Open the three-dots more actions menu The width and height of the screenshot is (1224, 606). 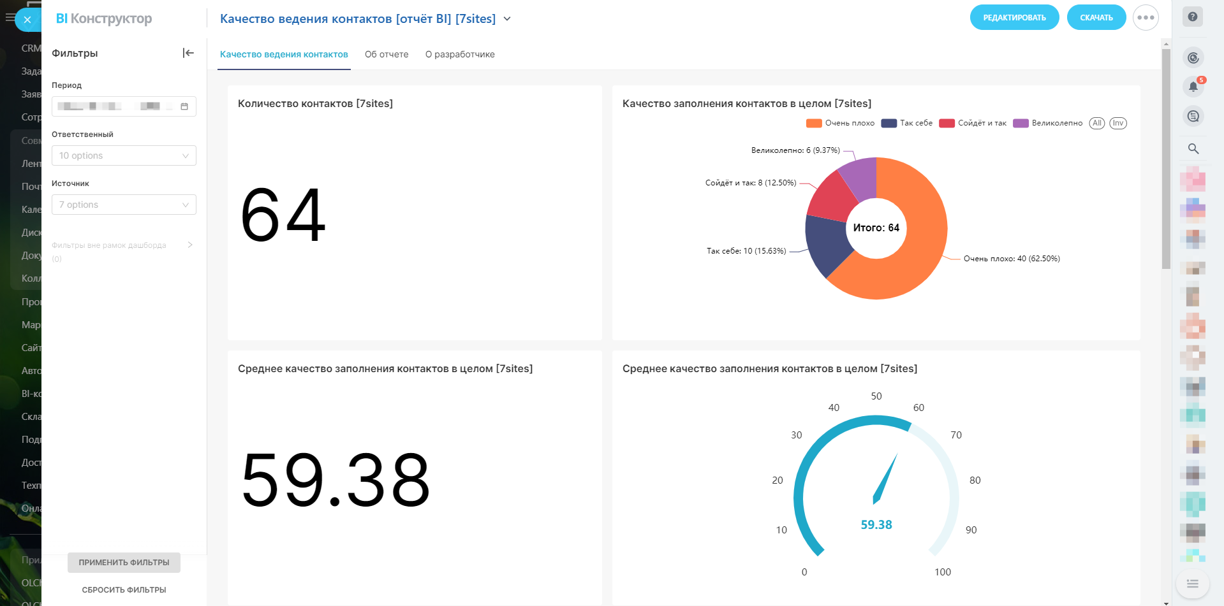point(1146,18)
